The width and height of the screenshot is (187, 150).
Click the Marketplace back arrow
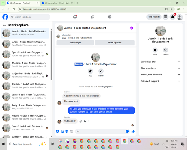[x=4, y=25]
